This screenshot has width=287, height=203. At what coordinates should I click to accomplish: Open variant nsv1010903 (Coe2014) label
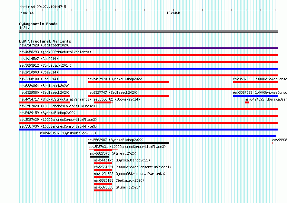pyautogui.click(x=39, y=72)
